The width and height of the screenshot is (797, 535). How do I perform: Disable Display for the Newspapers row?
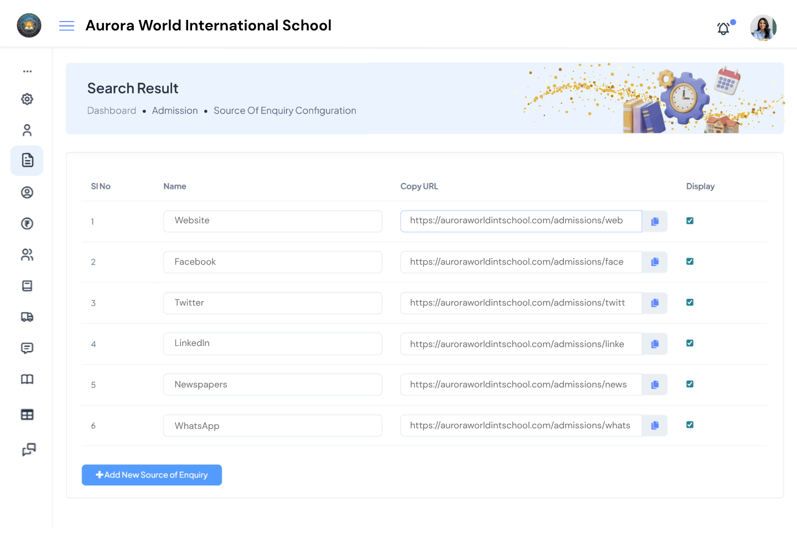click(x=690, y=384)
